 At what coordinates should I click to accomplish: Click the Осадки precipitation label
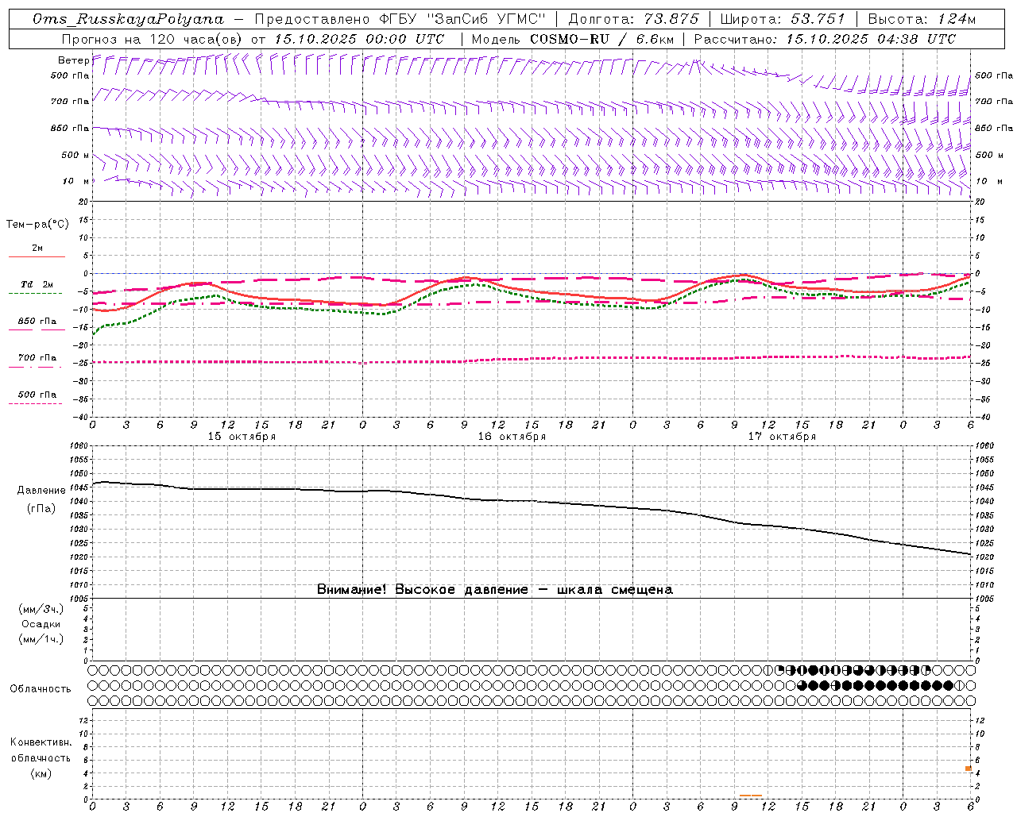pyautogui.click(x=41, y=624)
